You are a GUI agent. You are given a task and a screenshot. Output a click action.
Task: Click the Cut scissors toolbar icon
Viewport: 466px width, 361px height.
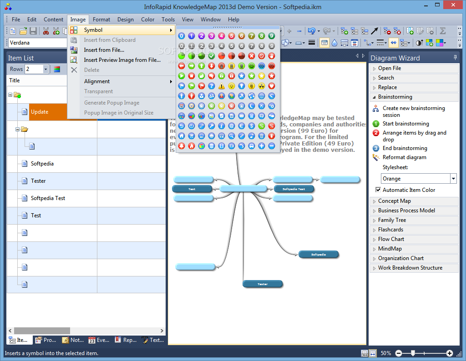(46, 31)
